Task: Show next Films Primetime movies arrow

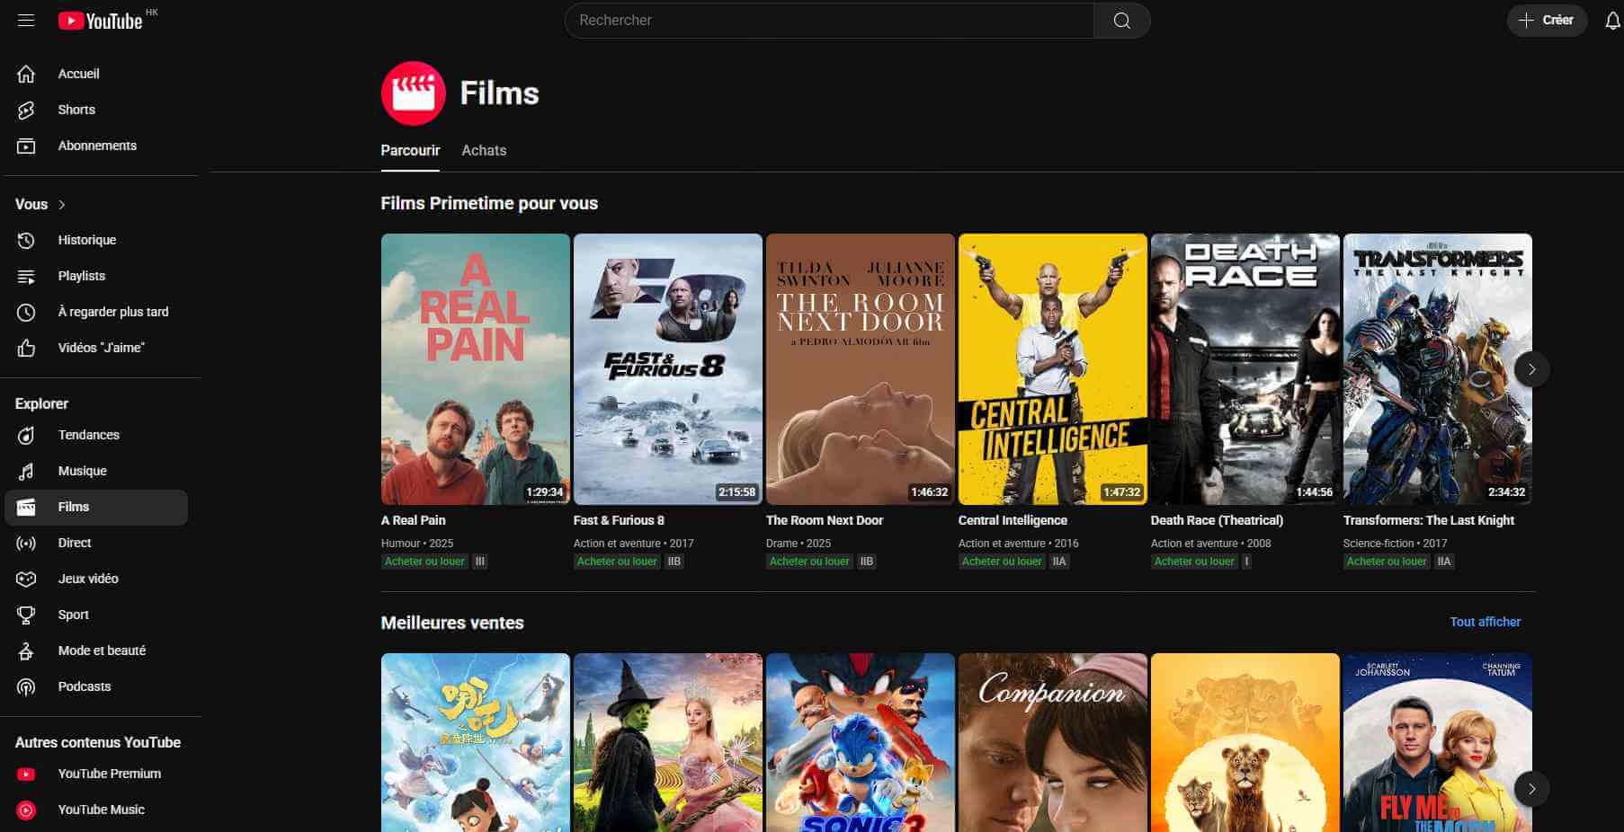Action: point(1531,369)
